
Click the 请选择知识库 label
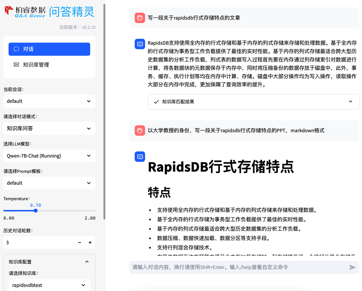pos(23,273)
